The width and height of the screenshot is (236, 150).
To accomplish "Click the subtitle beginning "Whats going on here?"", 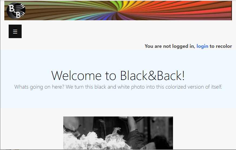I will (x=118, y=87).
